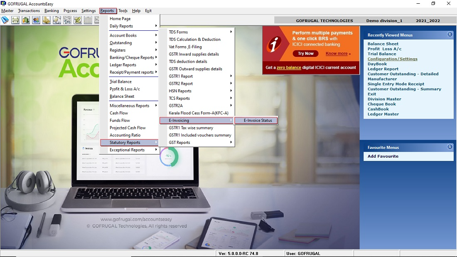Click the GOFRUGAL app icon in title bar
The height and width of the screenshot is (257, 457).
point(3,3)
